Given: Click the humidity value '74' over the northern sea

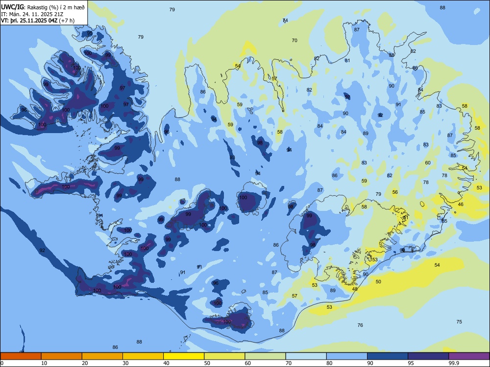Looking at the screenshot, I should pos(285,21).
